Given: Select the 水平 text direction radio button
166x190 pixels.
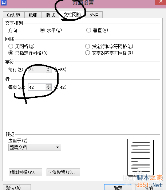Looking at the screenshot, I should (x=42, y=30).
